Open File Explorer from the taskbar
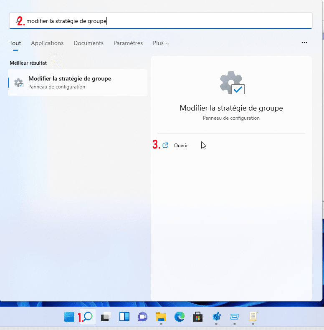This screenshot has height=330, width=324. [161, 317]
